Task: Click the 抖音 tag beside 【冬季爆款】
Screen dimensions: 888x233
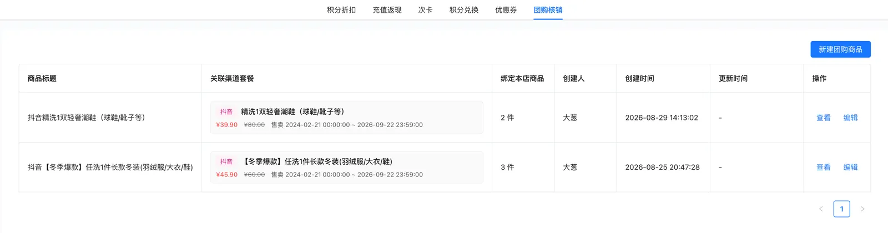Action: coord(226,162)
